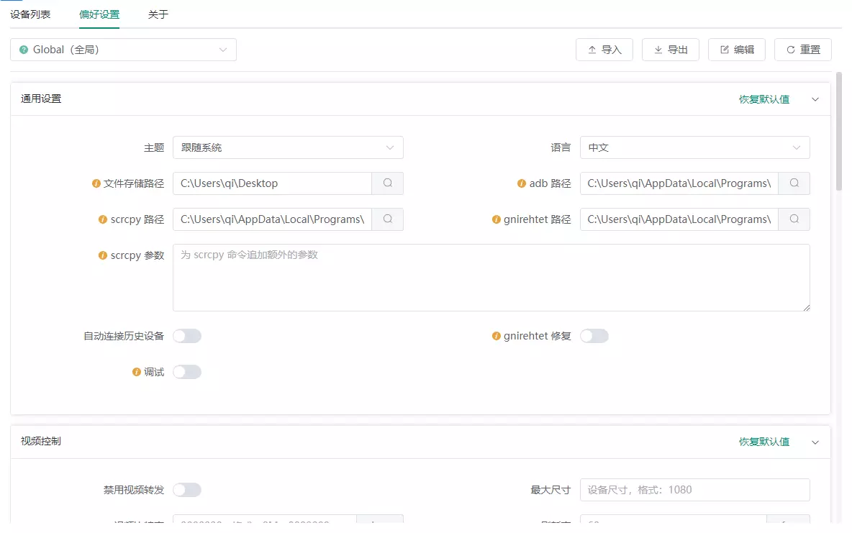Collapse the 通用设置 section chevron
The height and width of the screenshot is (533, 852).
coord(815,99)
